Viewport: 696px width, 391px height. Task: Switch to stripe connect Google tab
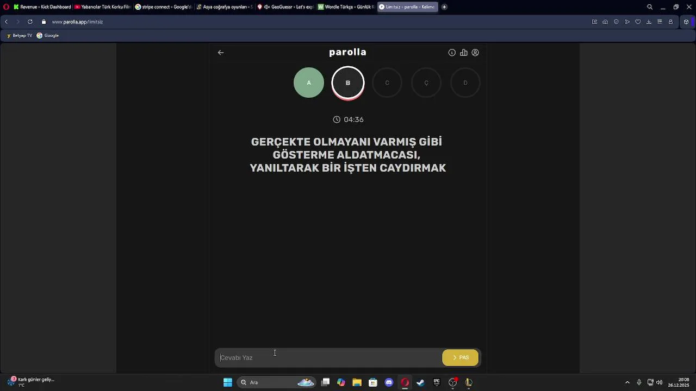[x=163, y=7]
